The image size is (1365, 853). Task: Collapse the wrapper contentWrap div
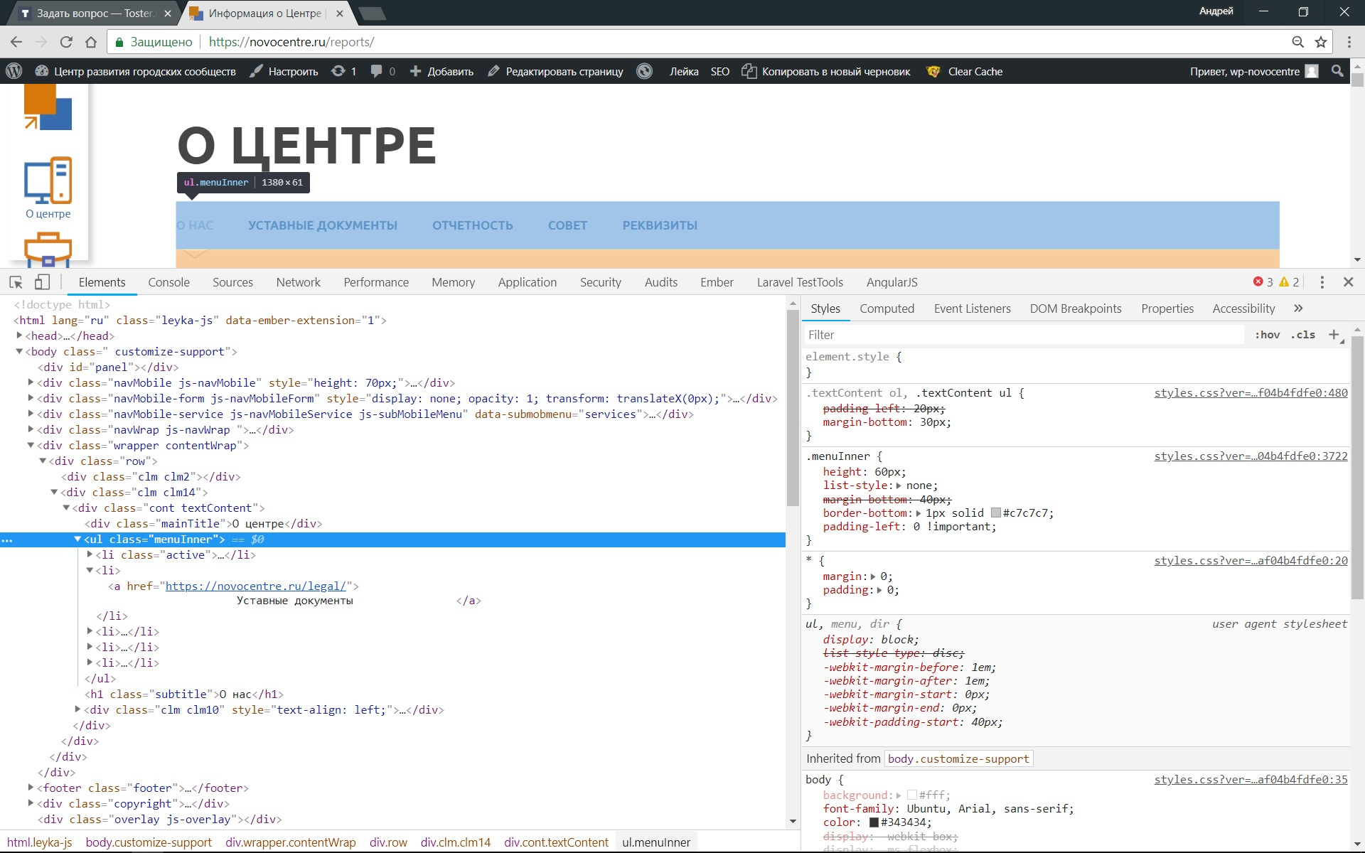(31, 445)
